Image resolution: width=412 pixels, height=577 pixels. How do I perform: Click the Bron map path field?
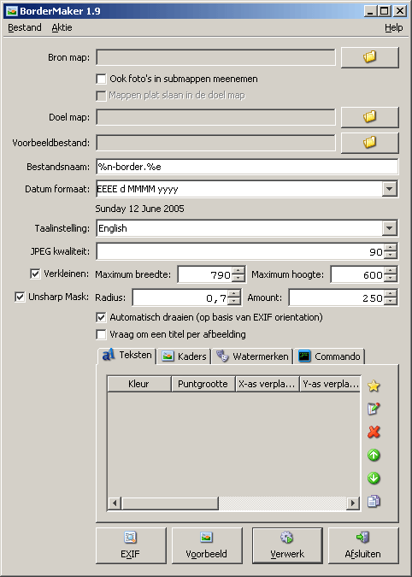[215, 57]
